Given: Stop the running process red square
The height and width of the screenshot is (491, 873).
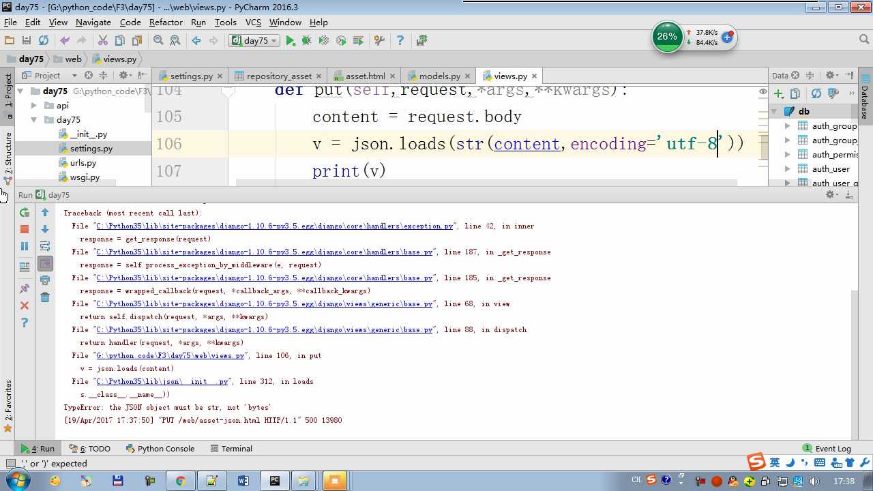Looking at the screenshot, I should pyautogui.click(x=25, y=230).
